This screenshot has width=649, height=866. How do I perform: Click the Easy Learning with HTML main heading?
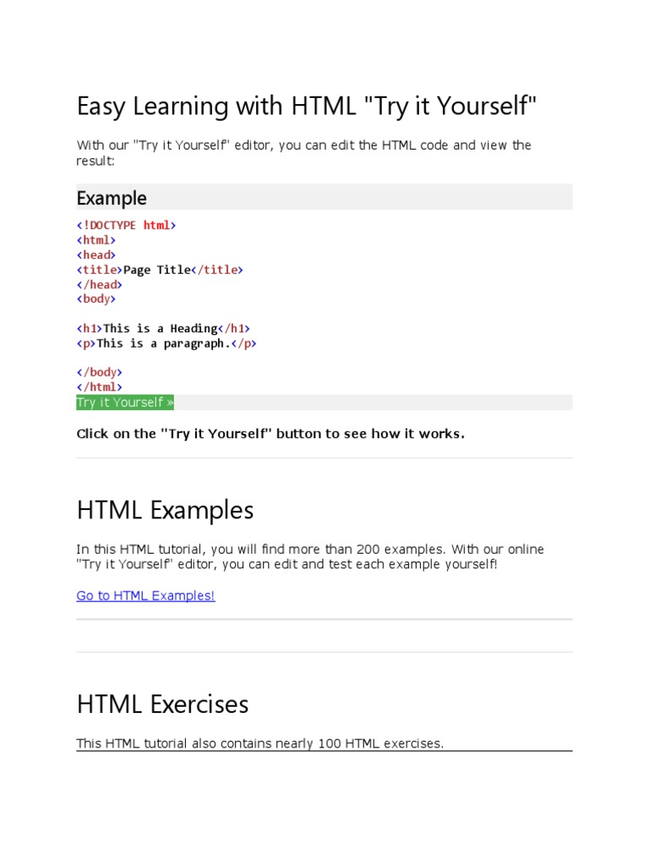(307, 107)
